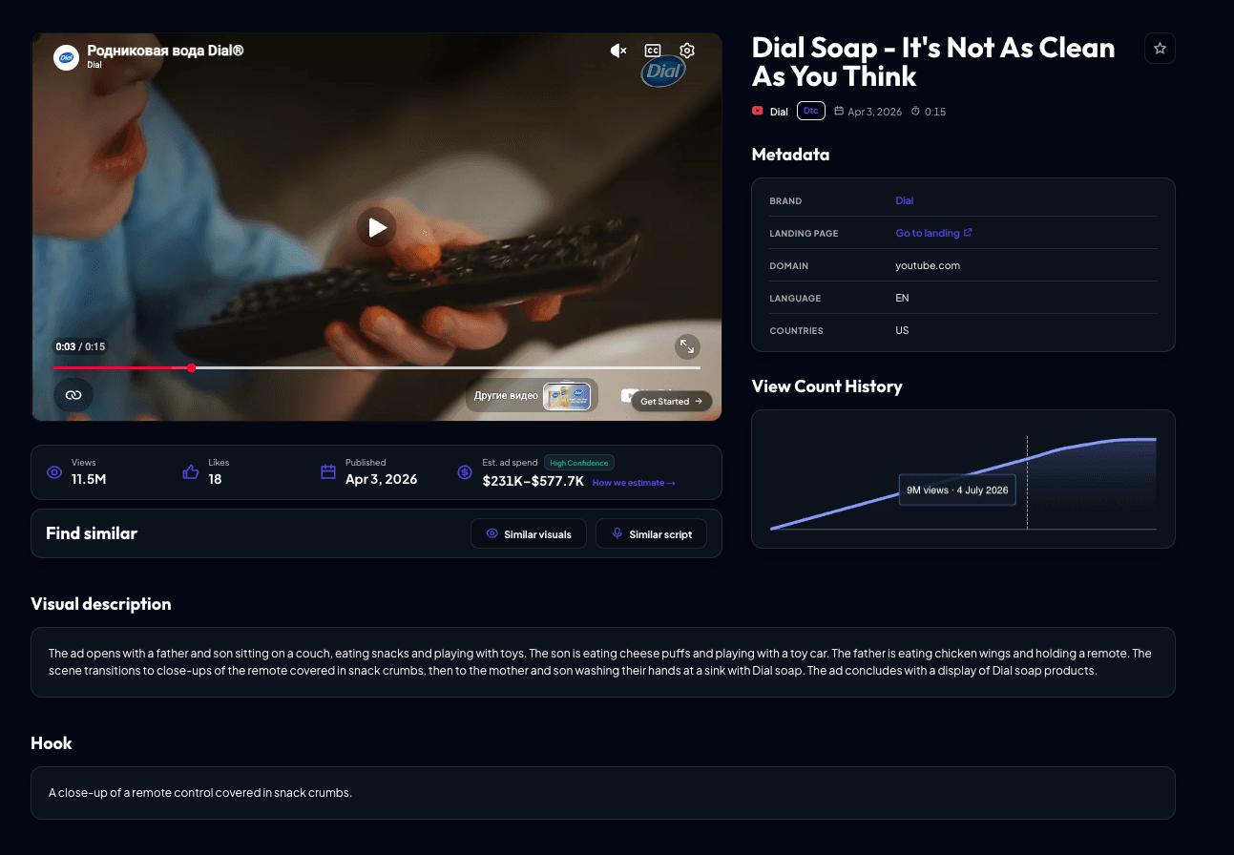Click the clock icon beside 0:15
The height and width of the screenshot is (855, 1234).
(915, 111)
